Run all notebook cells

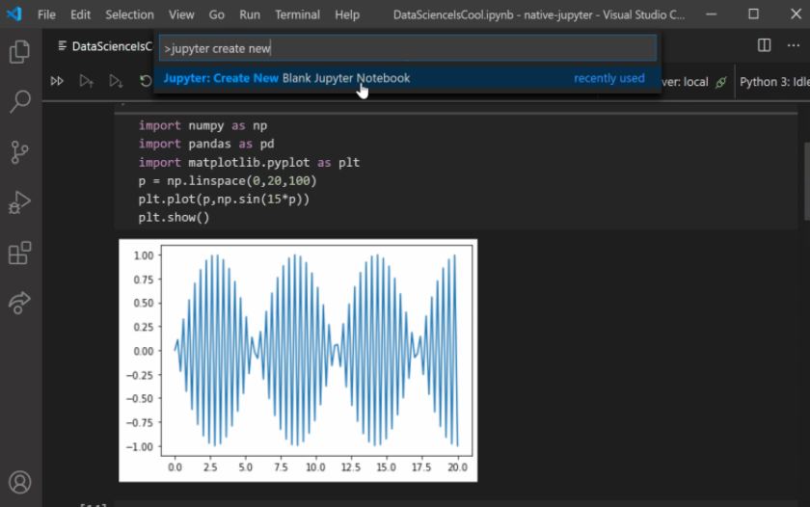click(x=57, y=81)
